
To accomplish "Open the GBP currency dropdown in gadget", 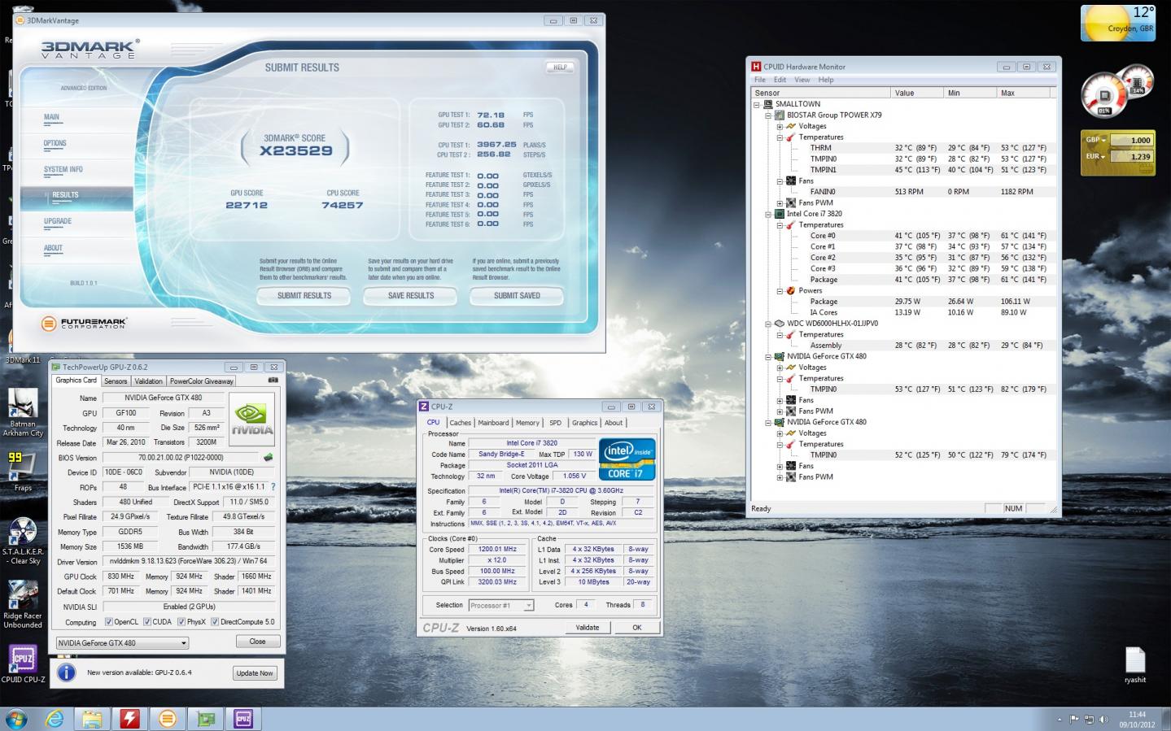I will [1095, 140].
